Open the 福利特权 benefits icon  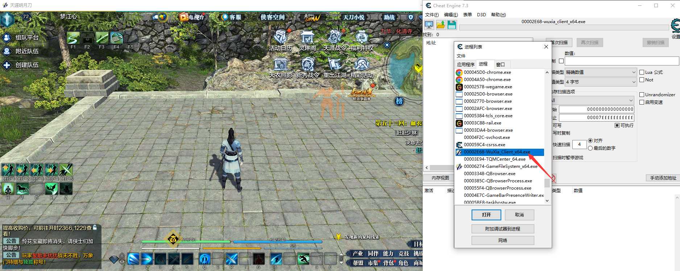[x=361, y=37]
